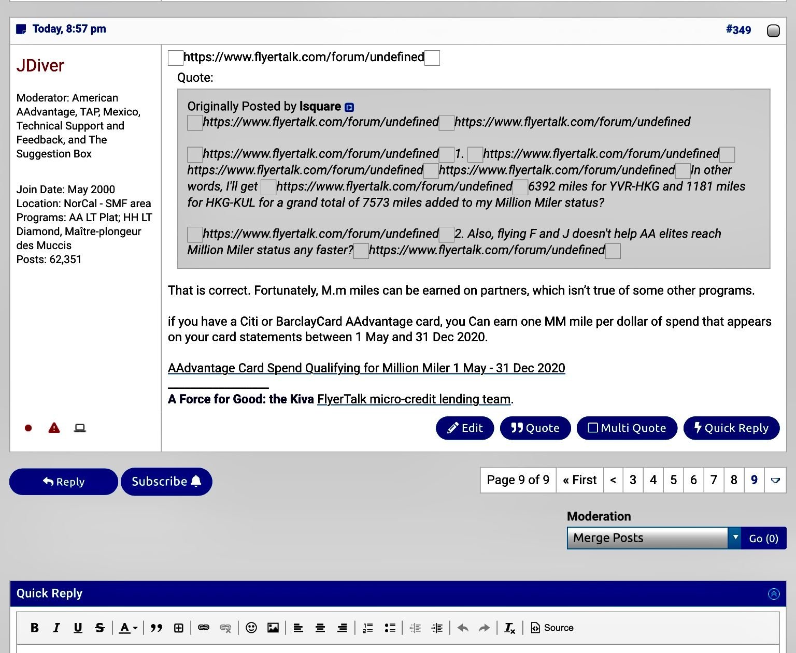The height and width of the screenshot is (653, 796).
Task: Insert a smiley emoticon
Action: tap(251, 628)
